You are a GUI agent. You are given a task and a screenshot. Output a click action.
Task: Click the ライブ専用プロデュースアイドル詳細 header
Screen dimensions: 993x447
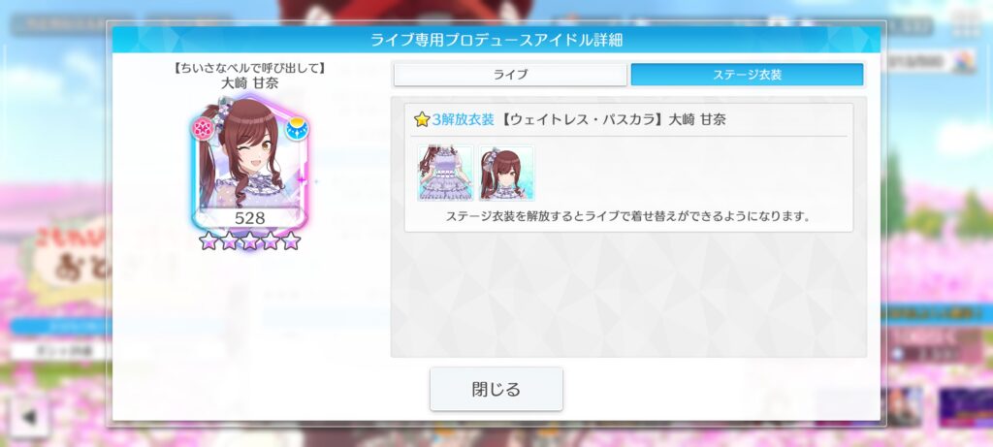tap(496, 40)
